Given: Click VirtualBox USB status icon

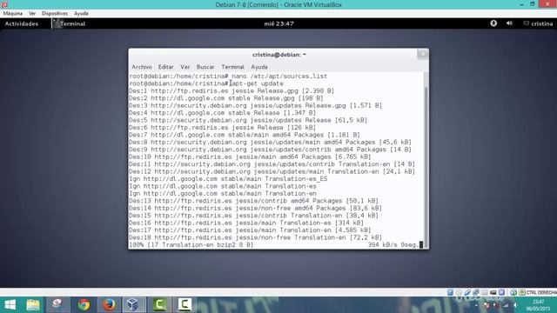Looking at the screenshot, I should 467,292.
